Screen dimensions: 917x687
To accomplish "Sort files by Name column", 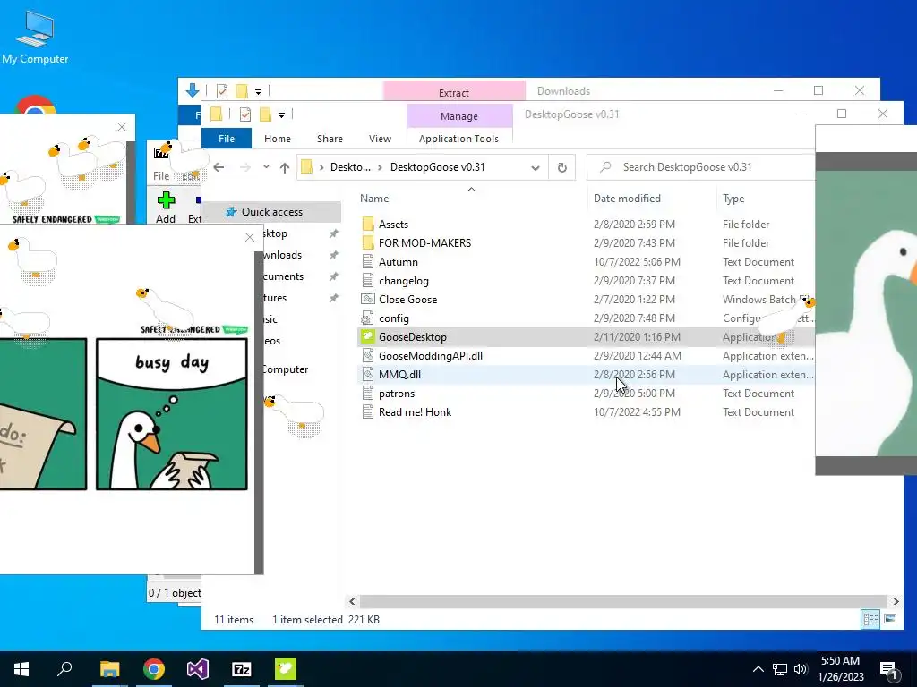I will coord(374,199).
